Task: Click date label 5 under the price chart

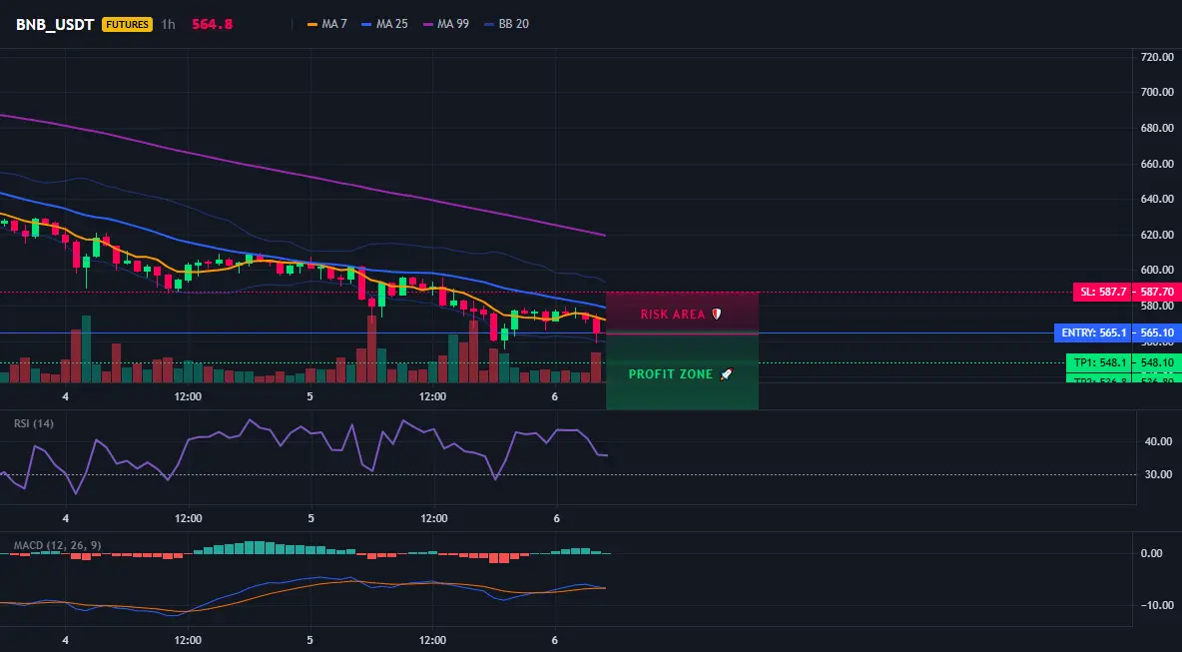Action: pyautogui.click(x=309, y=396)
